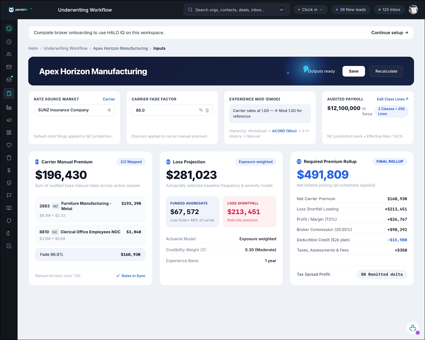Expand the Clock in dropdown
425x340 pixels.
311,10
